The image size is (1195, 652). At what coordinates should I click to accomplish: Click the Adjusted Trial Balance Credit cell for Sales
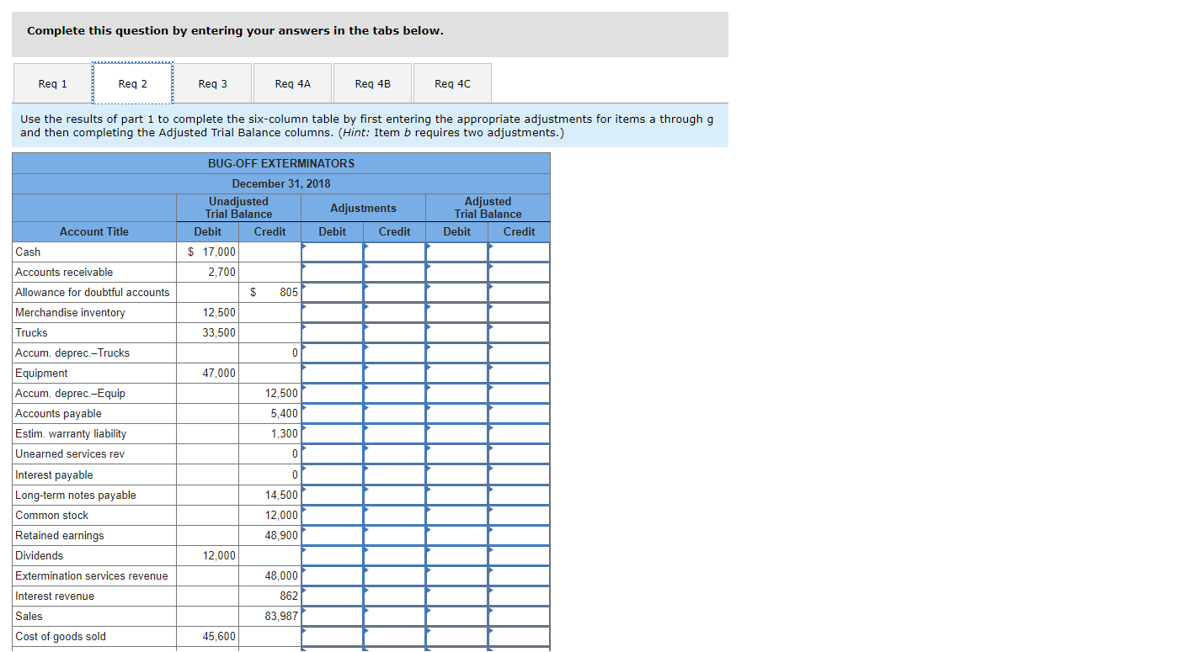pyautogui.click(x=519, y=616)
